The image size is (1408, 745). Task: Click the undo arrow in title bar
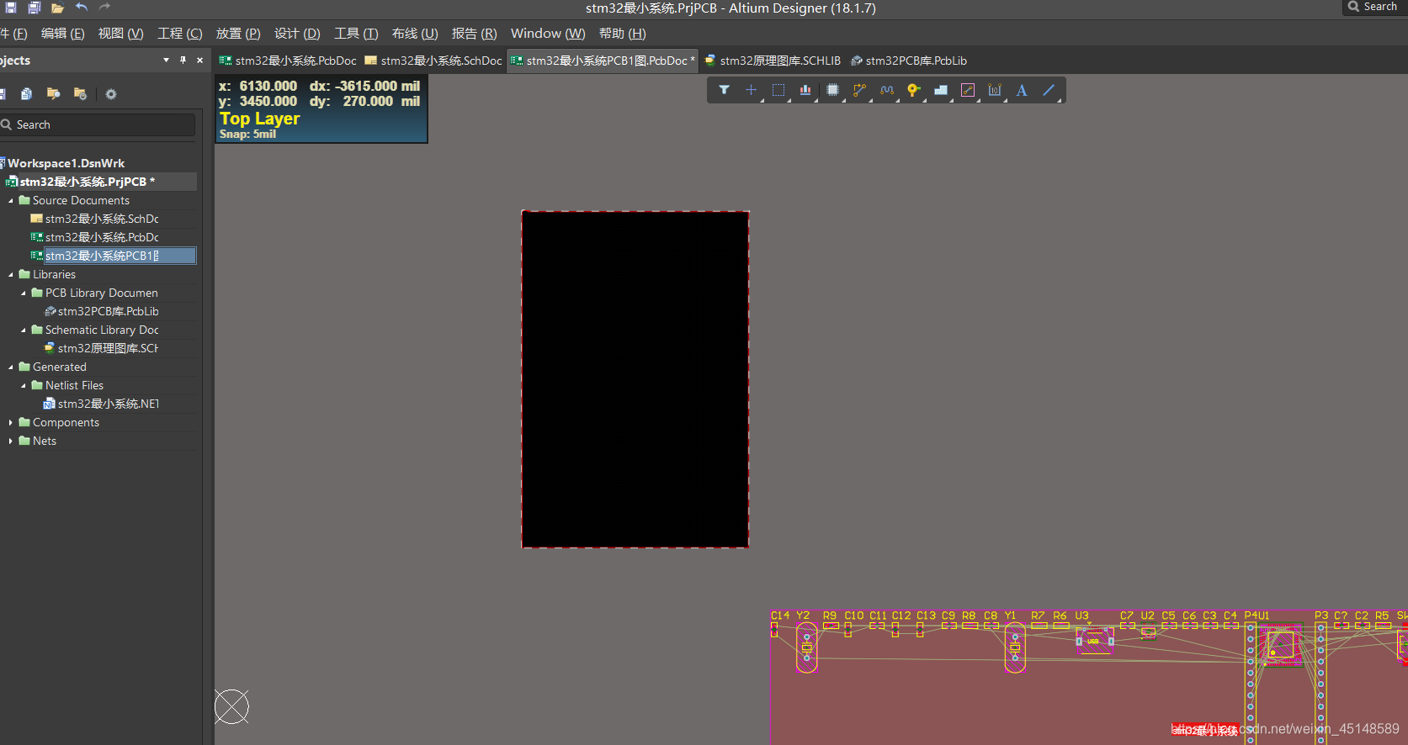point(82,8)
